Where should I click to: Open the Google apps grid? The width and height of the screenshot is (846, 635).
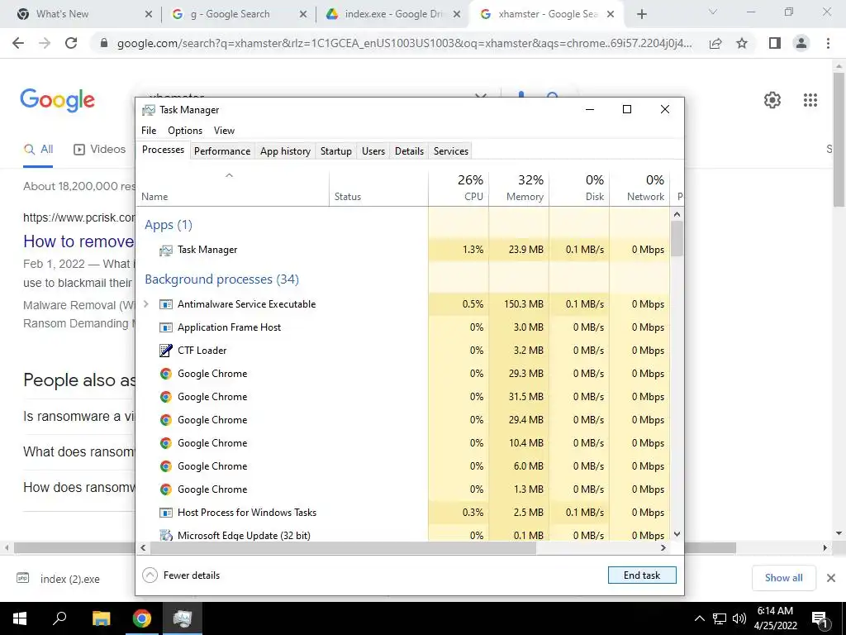pos(810,100)
